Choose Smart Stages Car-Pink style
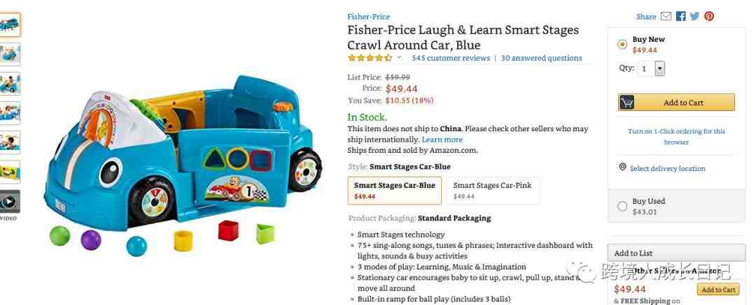The image size is (756, 305). [x=493, y=191]
